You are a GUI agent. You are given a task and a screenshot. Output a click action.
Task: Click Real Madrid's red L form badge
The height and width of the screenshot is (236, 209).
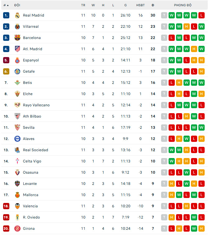pyautogui.click(x=202, y=15)
